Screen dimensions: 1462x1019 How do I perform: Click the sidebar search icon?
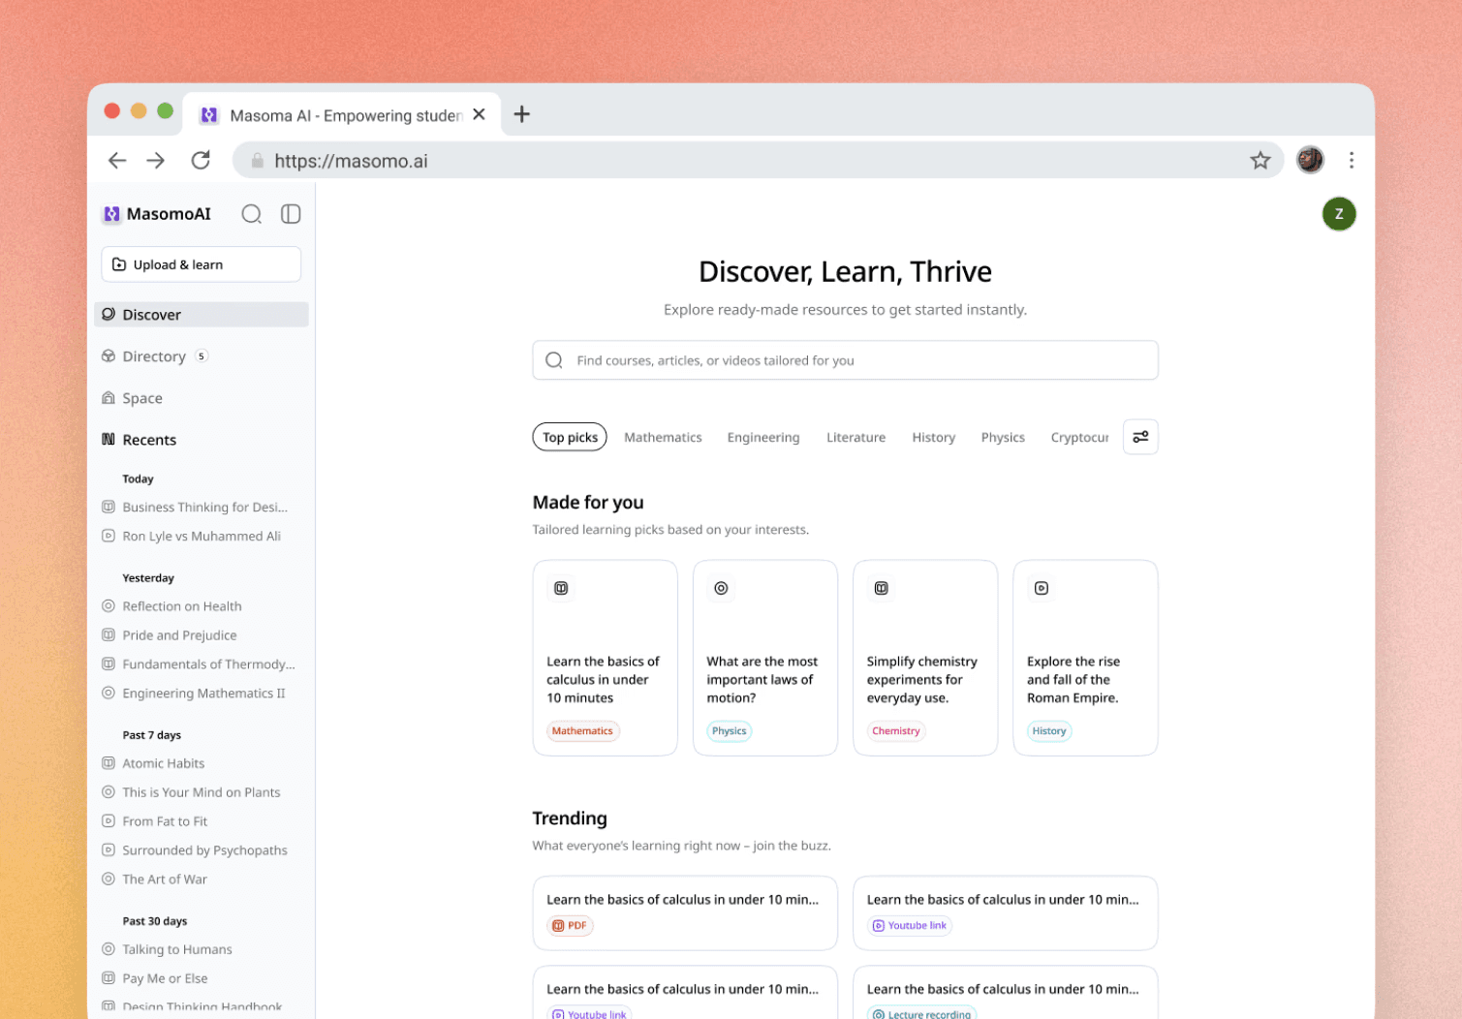tap(252, 214)
